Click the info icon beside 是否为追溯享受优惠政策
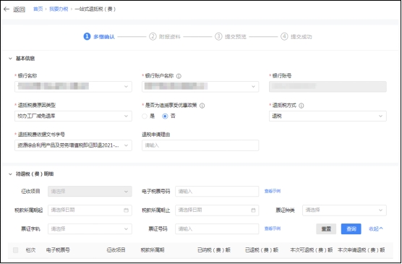The width and height of the screenshot is (402, 264). point(202,106)
